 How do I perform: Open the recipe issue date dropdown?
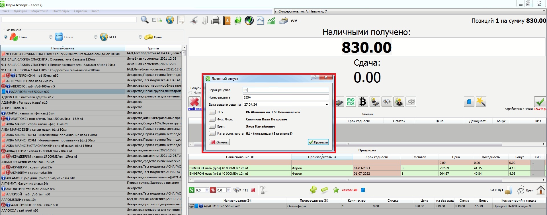coord(326,105)
